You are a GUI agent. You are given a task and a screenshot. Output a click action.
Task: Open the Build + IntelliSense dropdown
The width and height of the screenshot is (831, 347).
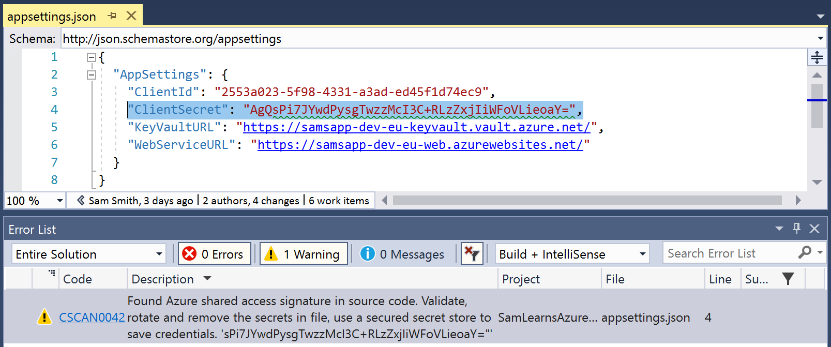(x=572, y=254)
